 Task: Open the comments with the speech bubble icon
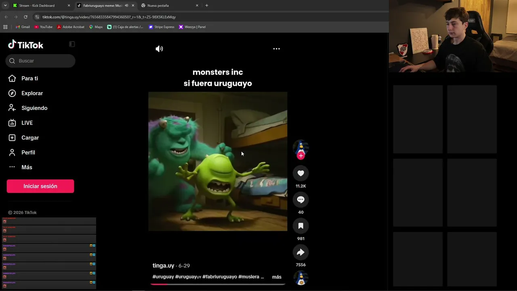pyautogui.click(x=301, y=200)
